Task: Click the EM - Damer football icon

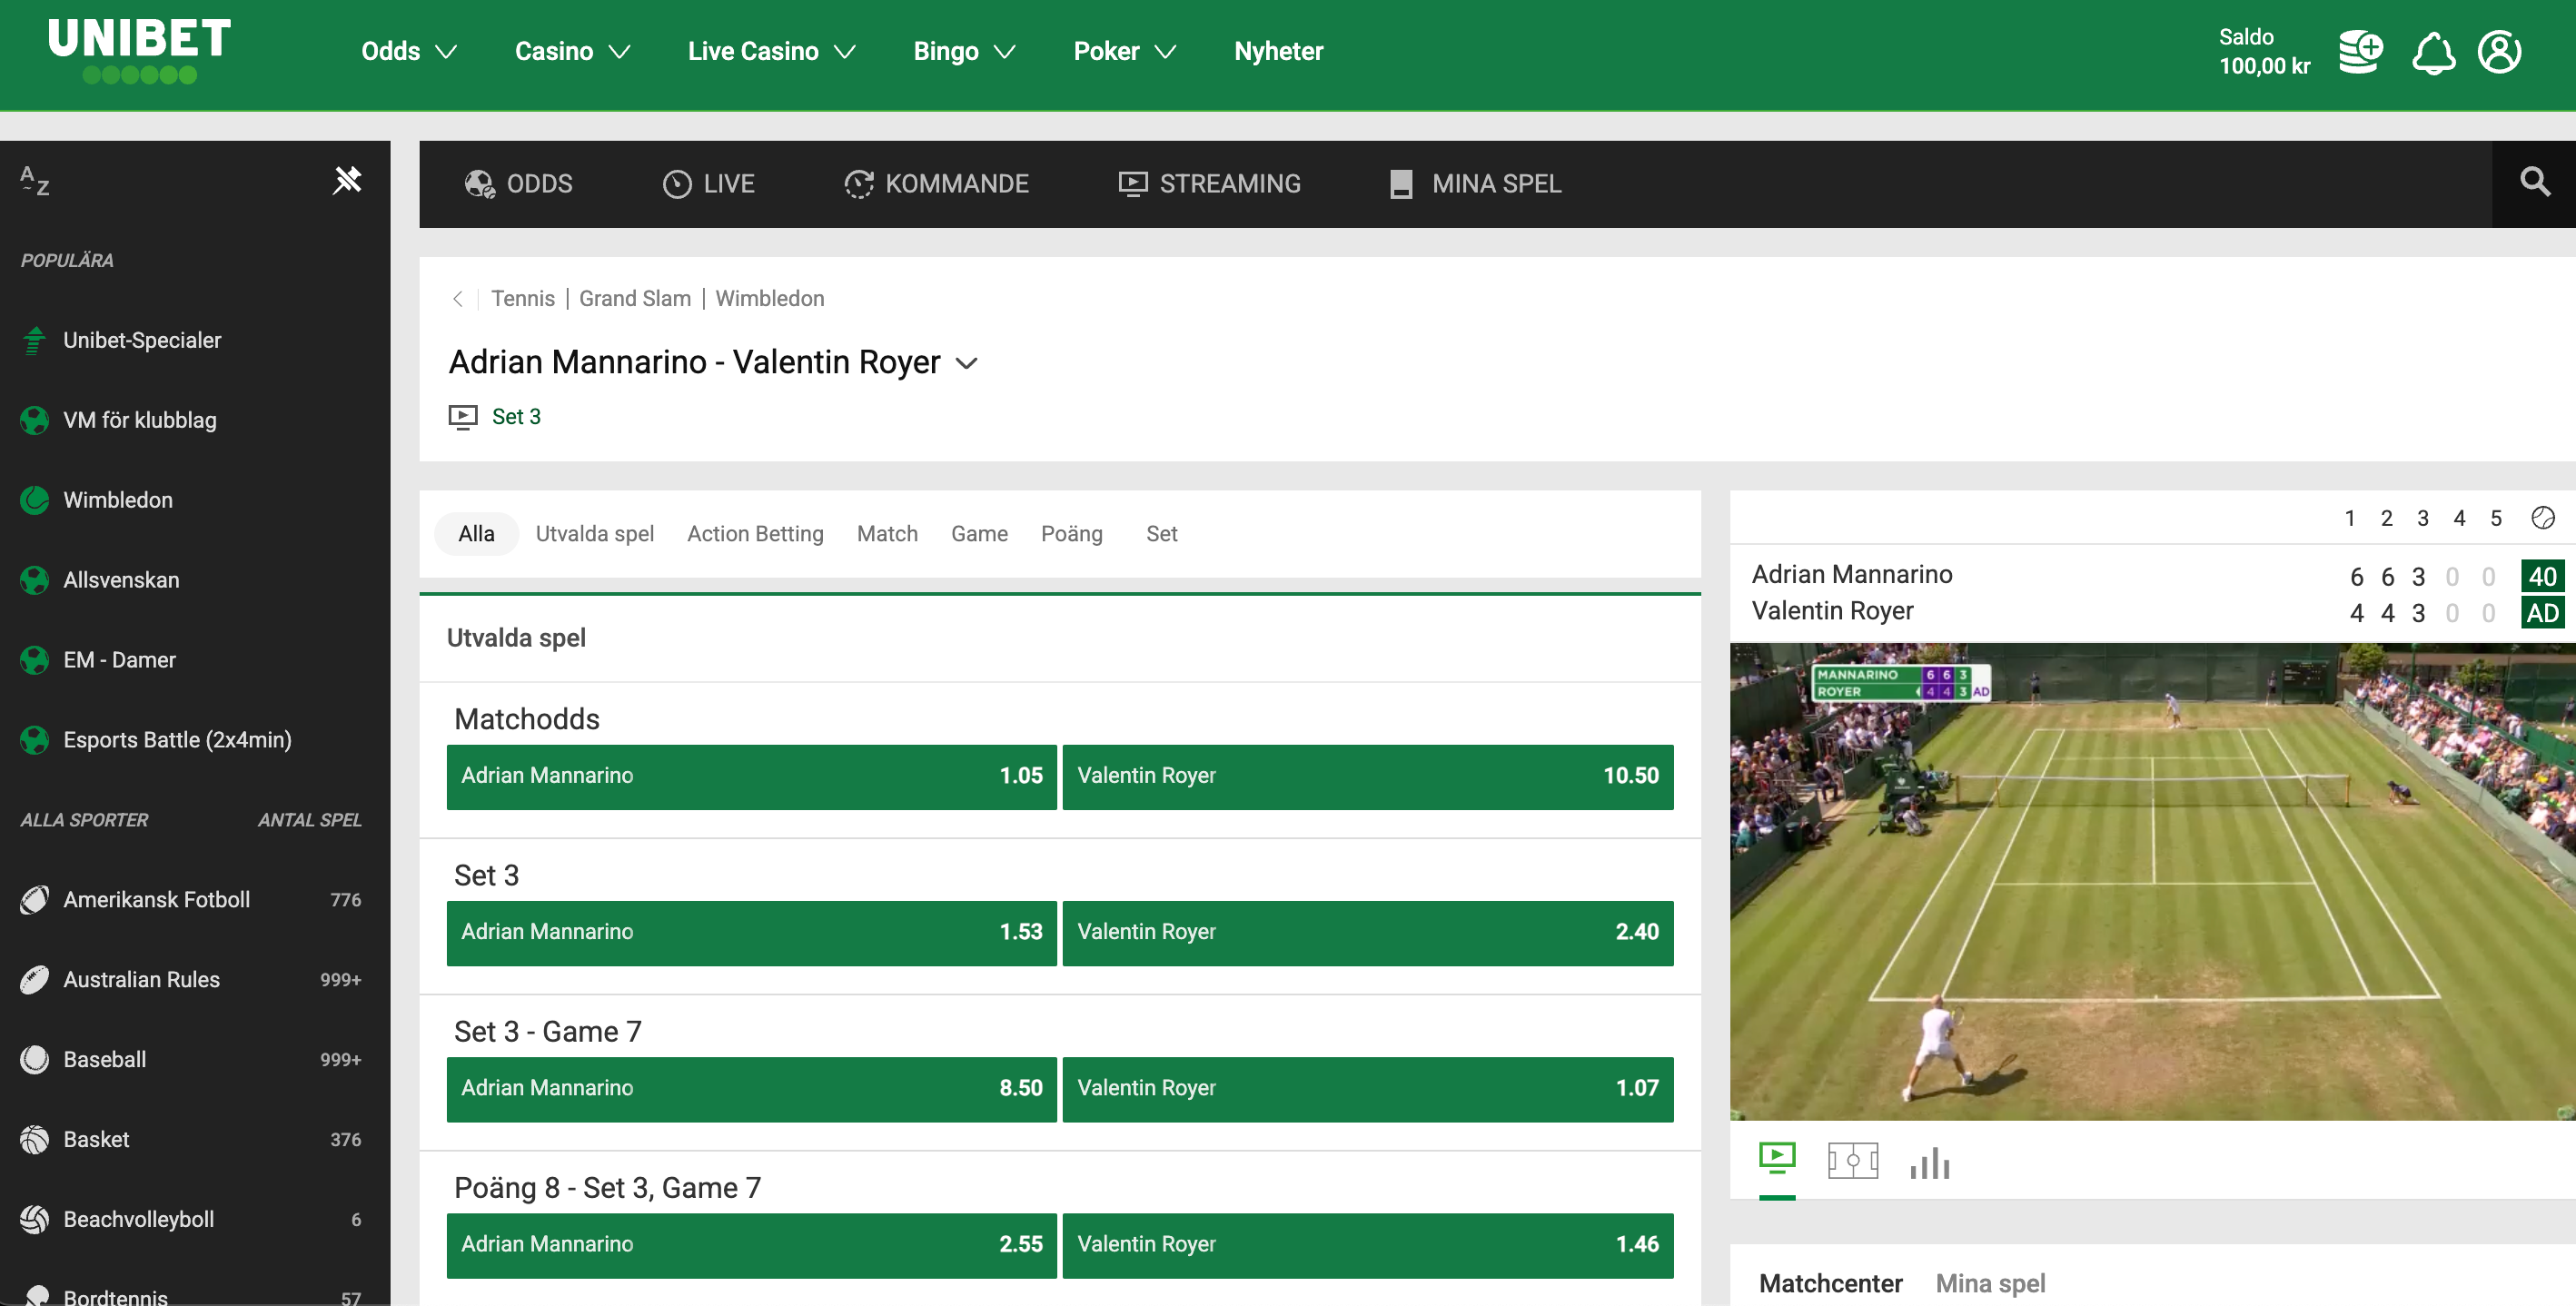Action: pyautogui.click(x=34, y=660)
